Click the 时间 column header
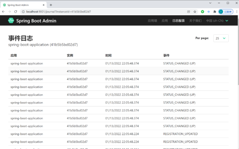The width and height of the screenshot is (239, 149). [x=108, y=55]
